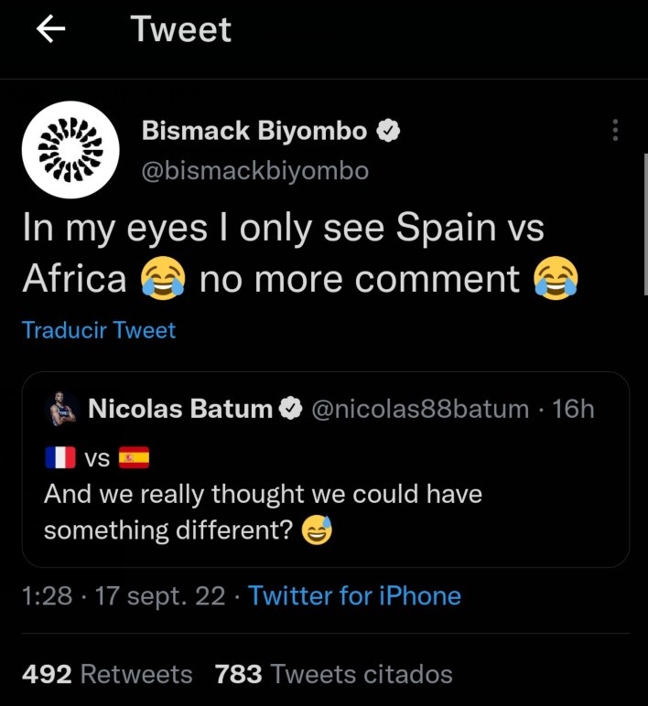Tap Nicolas Batum's small avatar
The height and width of the screenshot is (706, 648).
click(x=62, y=410)
